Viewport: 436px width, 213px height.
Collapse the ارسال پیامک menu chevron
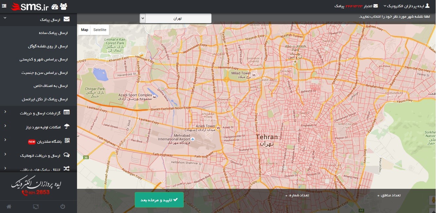[5, 18]
